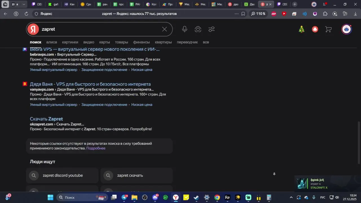Open the Bebra VPS result title

tap(95, 49)
